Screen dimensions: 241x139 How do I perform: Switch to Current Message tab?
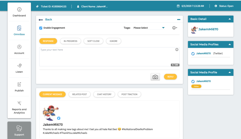(52, 94)
